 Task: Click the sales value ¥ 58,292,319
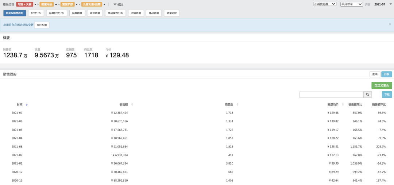pos(119,181)
